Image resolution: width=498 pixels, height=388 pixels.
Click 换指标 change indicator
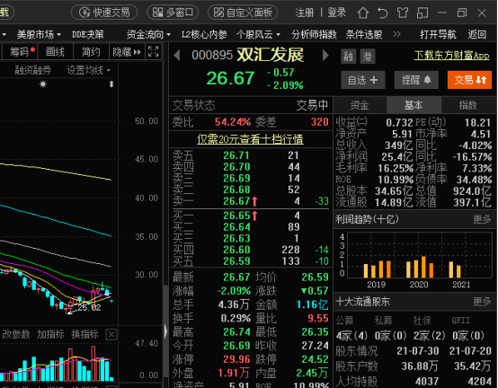click(84, 334)
